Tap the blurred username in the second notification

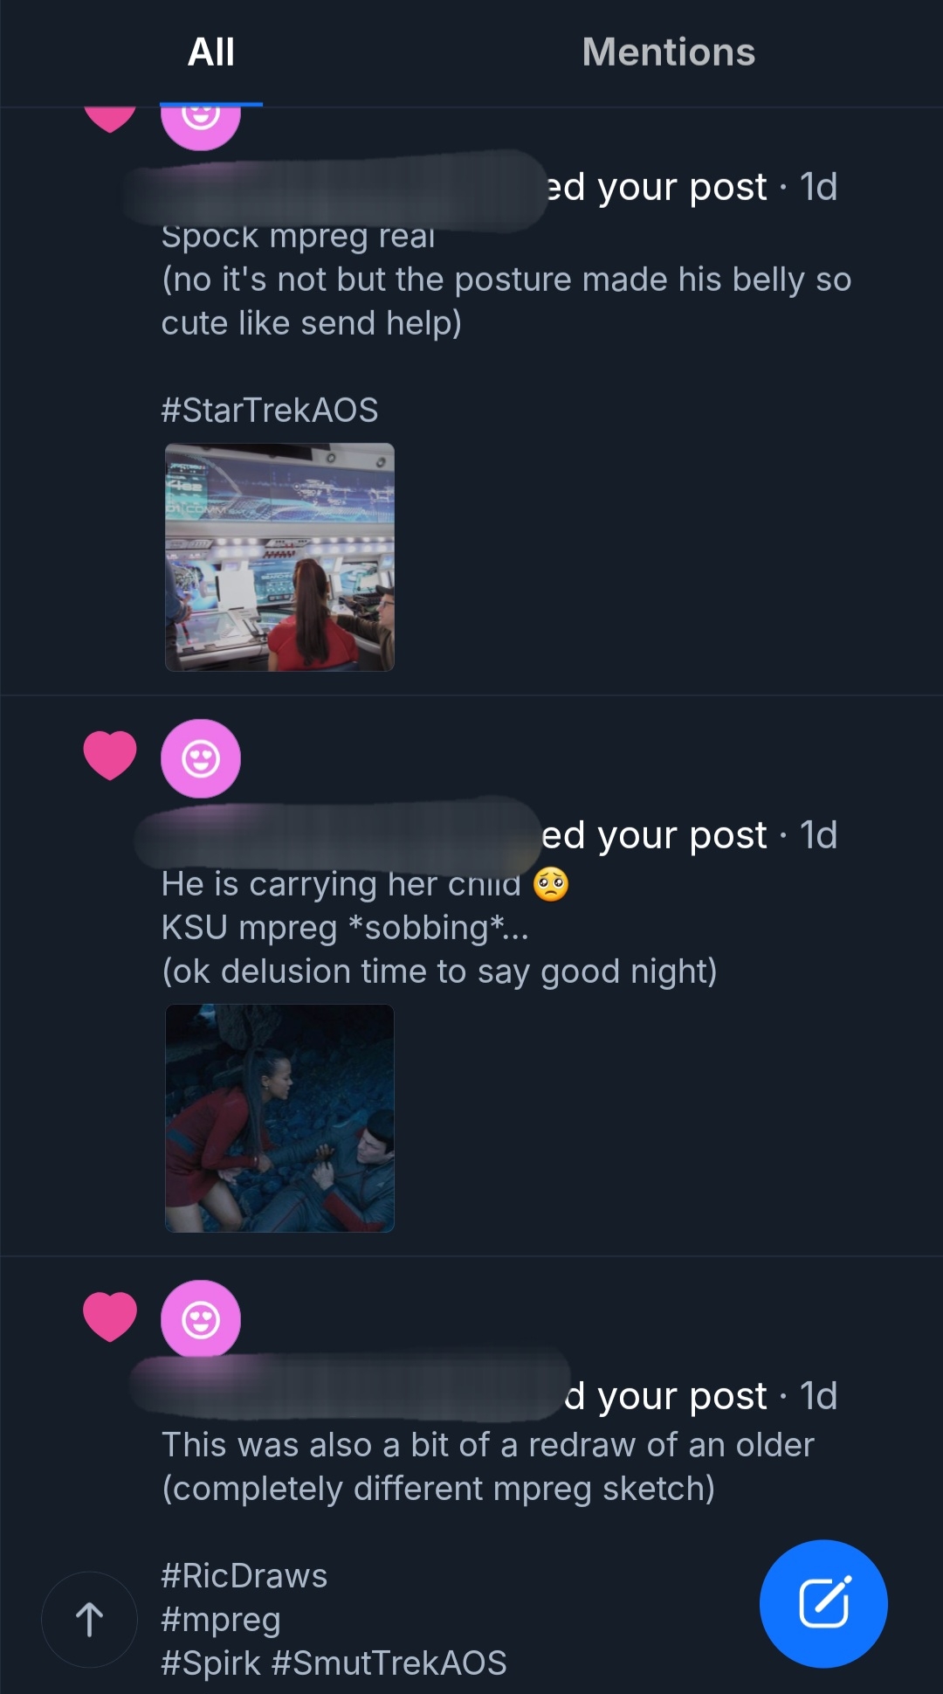click(x=338, y=834)
